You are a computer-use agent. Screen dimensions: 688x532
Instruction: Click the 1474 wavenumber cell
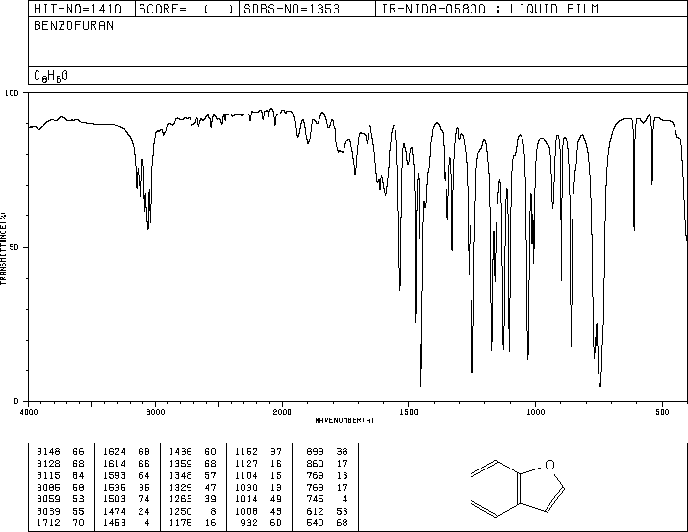115,511
